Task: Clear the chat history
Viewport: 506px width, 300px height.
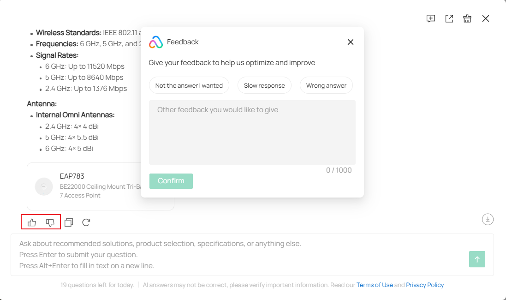Action: (467, 18)
